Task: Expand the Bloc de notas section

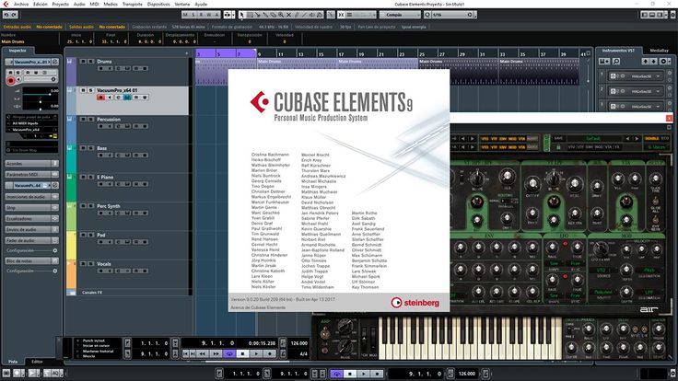Action: (31, 261)
